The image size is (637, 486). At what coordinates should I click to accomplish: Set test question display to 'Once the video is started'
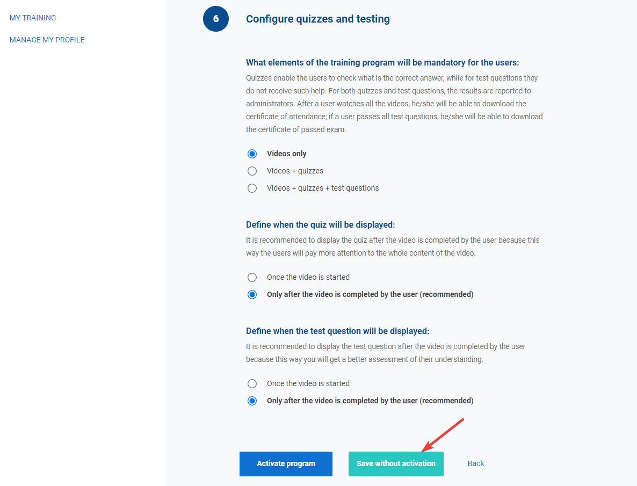coord(252,383)
